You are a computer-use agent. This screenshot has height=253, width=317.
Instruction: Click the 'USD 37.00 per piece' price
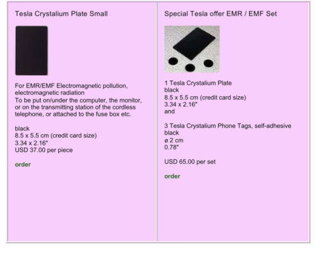(x=44, y=150)
